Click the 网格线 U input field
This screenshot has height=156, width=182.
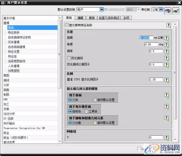156,137
